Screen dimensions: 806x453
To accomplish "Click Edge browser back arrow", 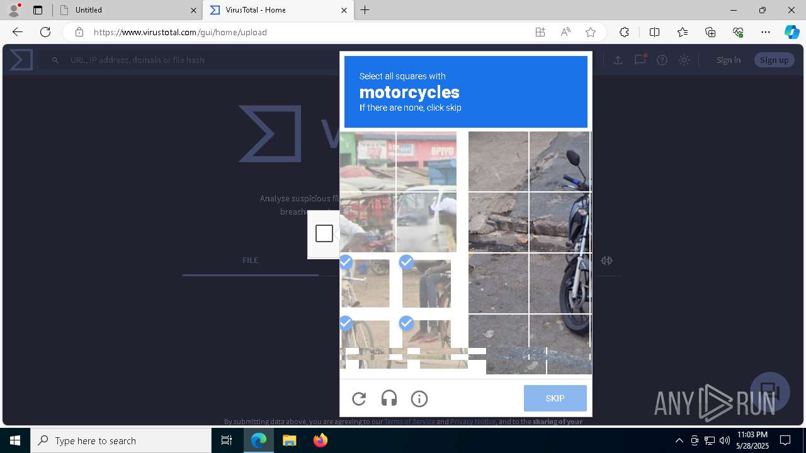I will pyautogui.click(x=18, y=32).
